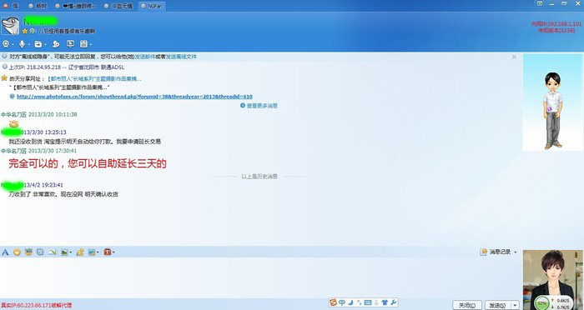Toggle the Sogou soft keyboard icon
The height and width of the screenshot is (310, 584).
pos(367,302)
